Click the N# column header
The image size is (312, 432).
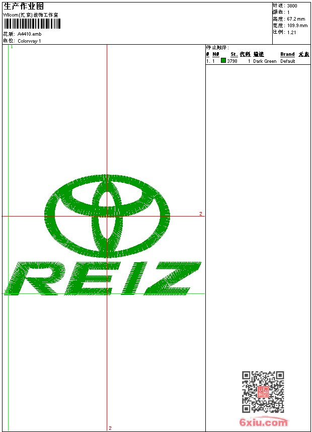216,54
